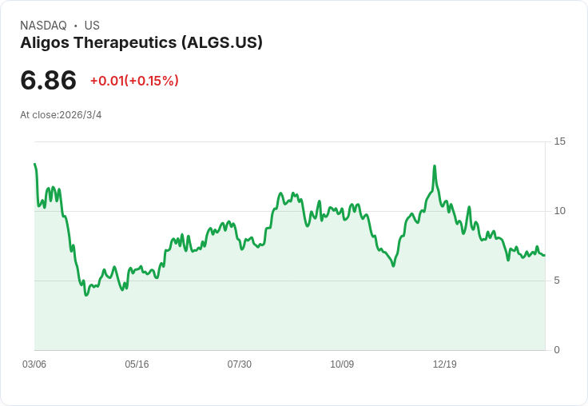
Task: Click the highest peak of the price line
Action: [x=434, y=166]
